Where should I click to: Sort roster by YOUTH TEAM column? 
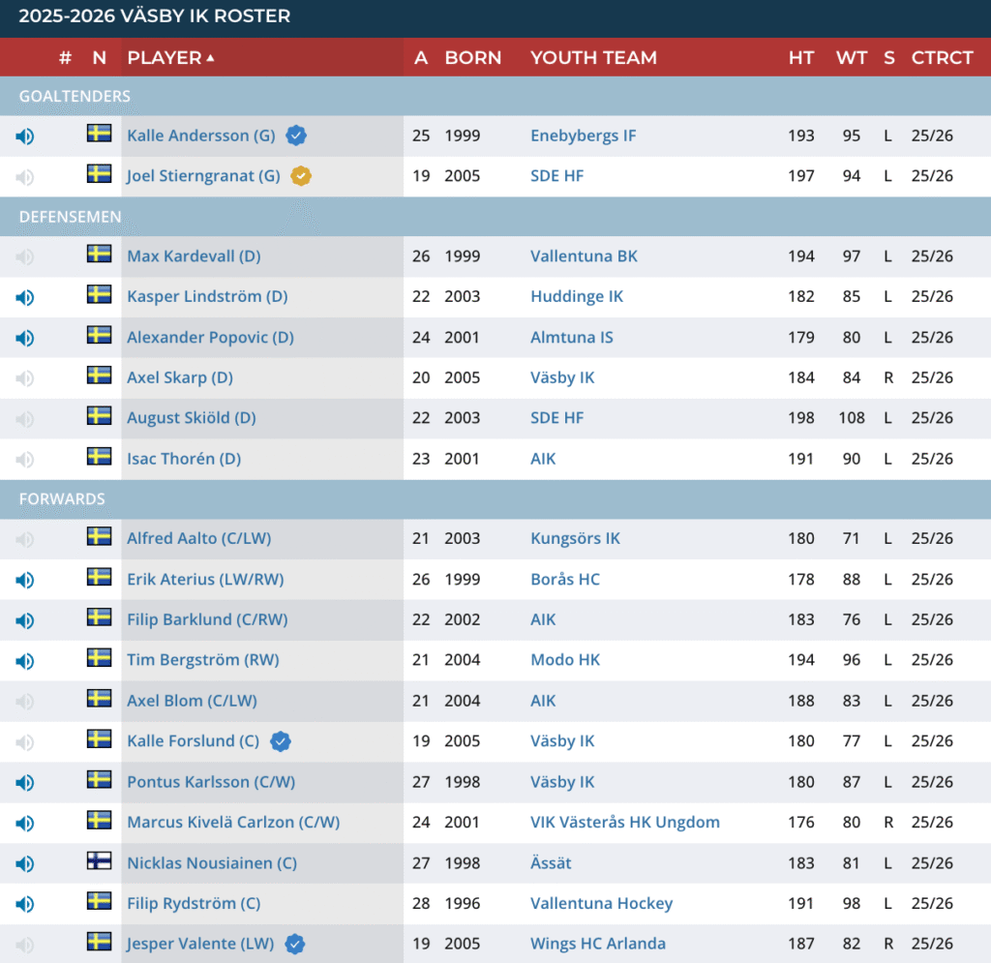(x=593, y=57)
